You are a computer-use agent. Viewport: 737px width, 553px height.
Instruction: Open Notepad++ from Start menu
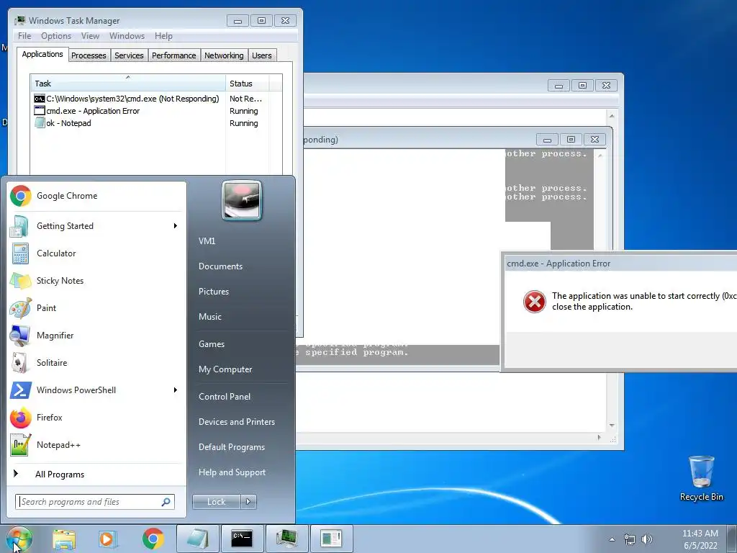pos(96,445)
